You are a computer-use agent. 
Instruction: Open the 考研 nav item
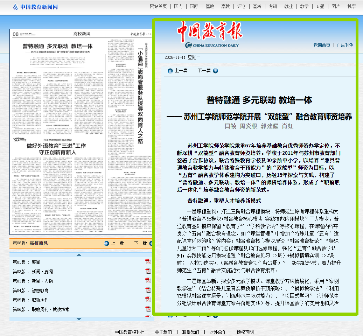[273, 7]
